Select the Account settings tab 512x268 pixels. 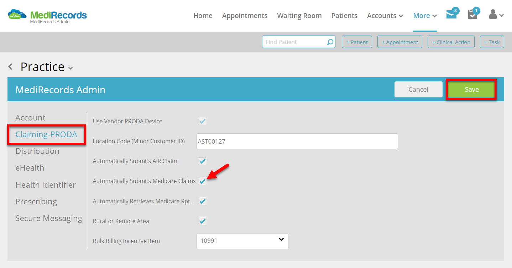point(30,118)
